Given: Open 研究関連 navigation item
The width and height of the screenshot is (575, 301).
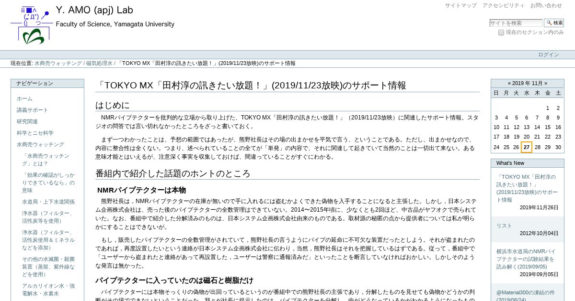Looking at the screenshot, I should click(x=27, y=121).
